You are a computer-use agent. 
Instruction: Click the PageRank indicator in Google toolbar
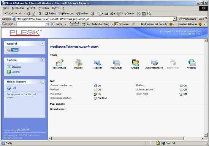74,24
